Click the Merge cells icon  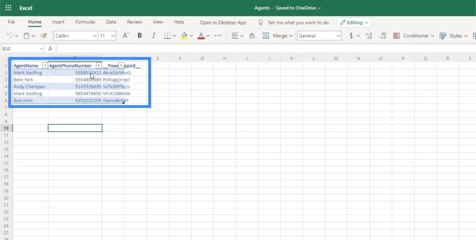(265, 36)
